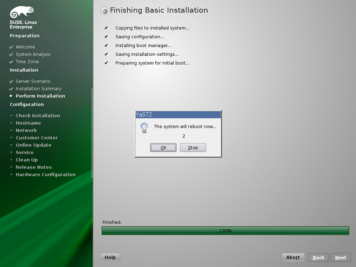Click 'The system will reboot now...' message
Viewport: 356px width, 267px height.
pyautogui.click(x=185, y=127)
